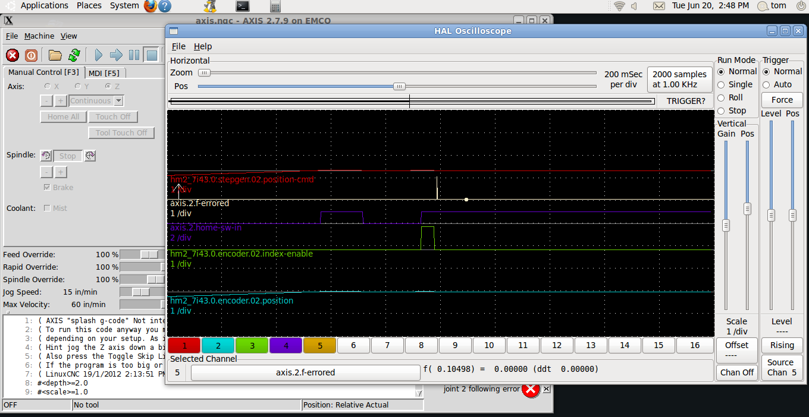This screenshot has width=809, height=417.
Task: Click the Home All button
Action: 63,117
